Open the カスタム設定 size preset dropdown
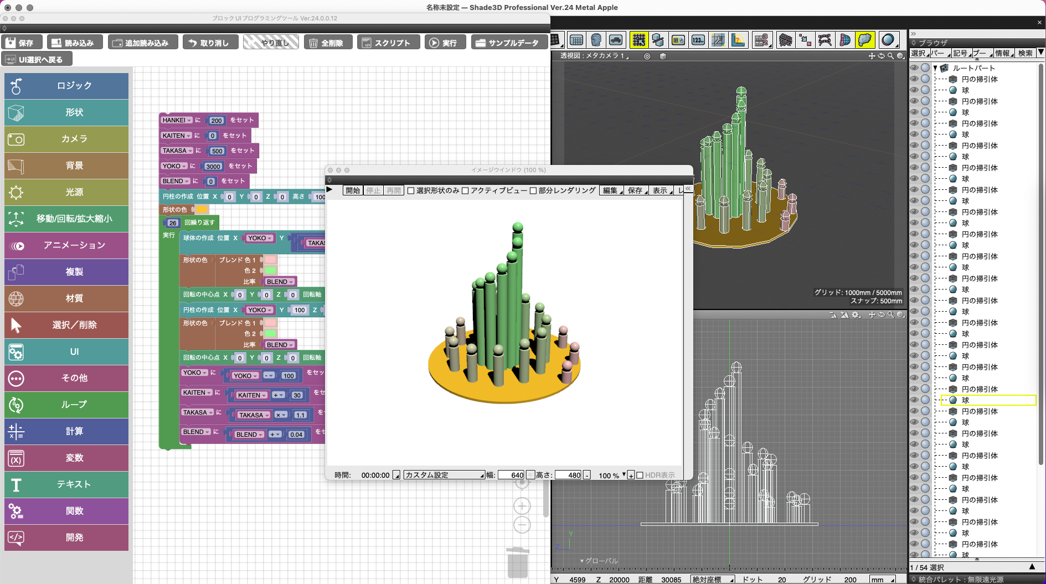The image size is (1046, 584). pos(444,475)
